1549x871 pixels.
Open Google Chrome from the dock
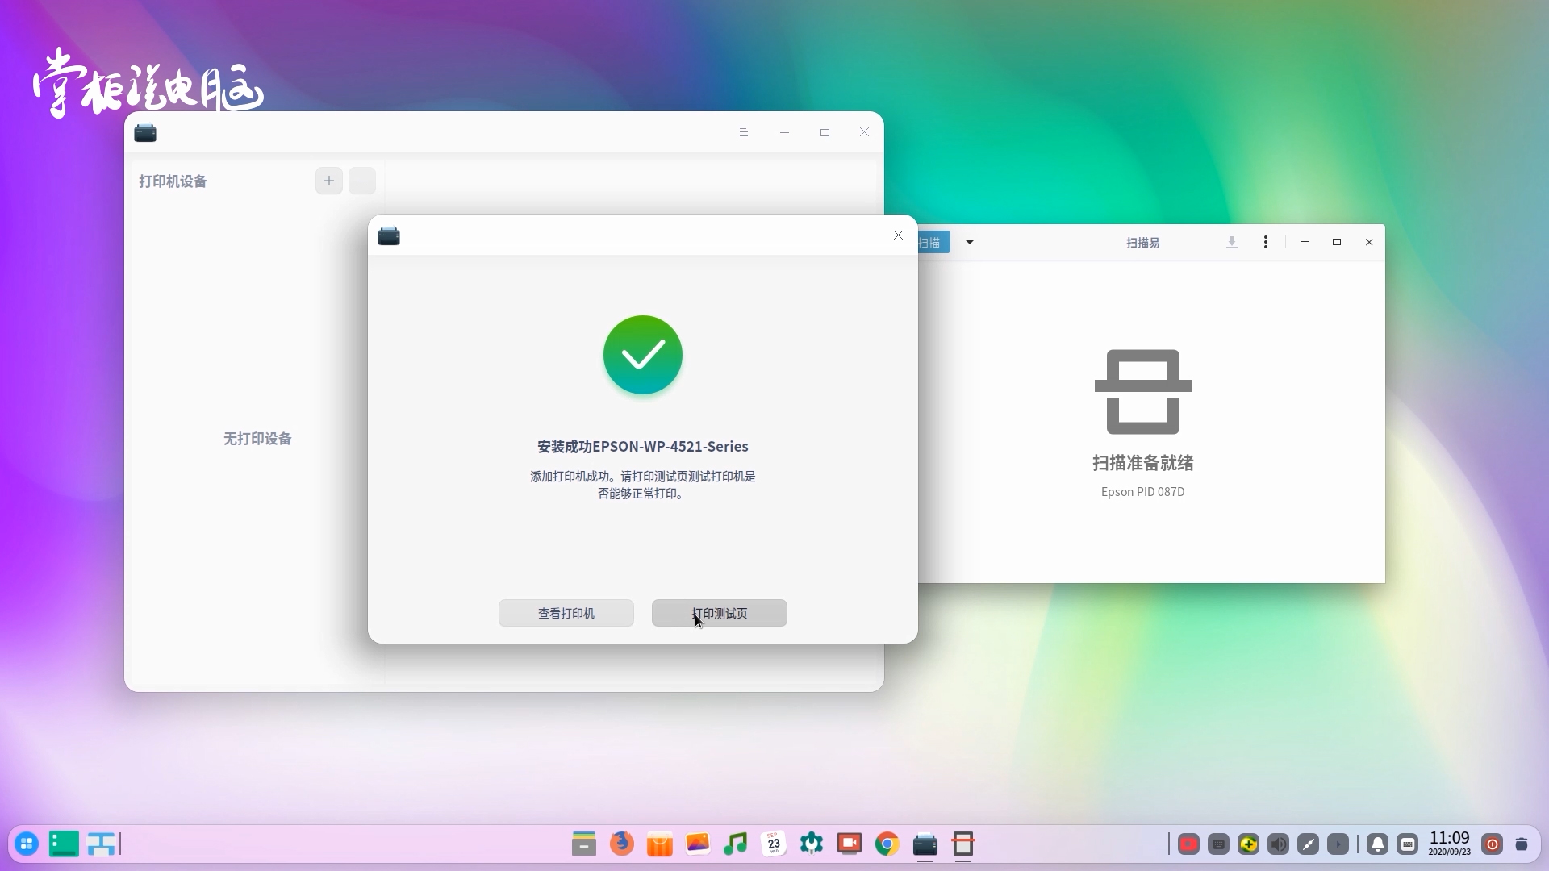point(887,844)
